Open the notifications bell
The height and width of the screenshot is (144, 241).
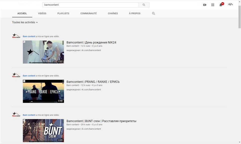221,5
